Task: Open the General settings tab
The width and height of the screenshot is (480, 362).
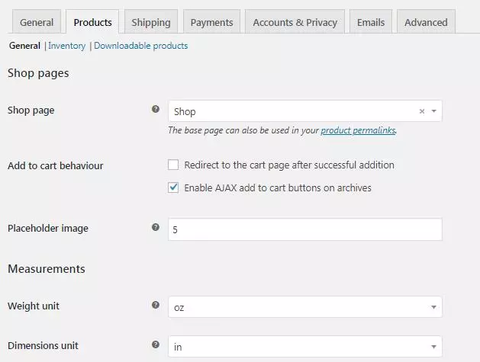Action: click(x=37, y=22)
